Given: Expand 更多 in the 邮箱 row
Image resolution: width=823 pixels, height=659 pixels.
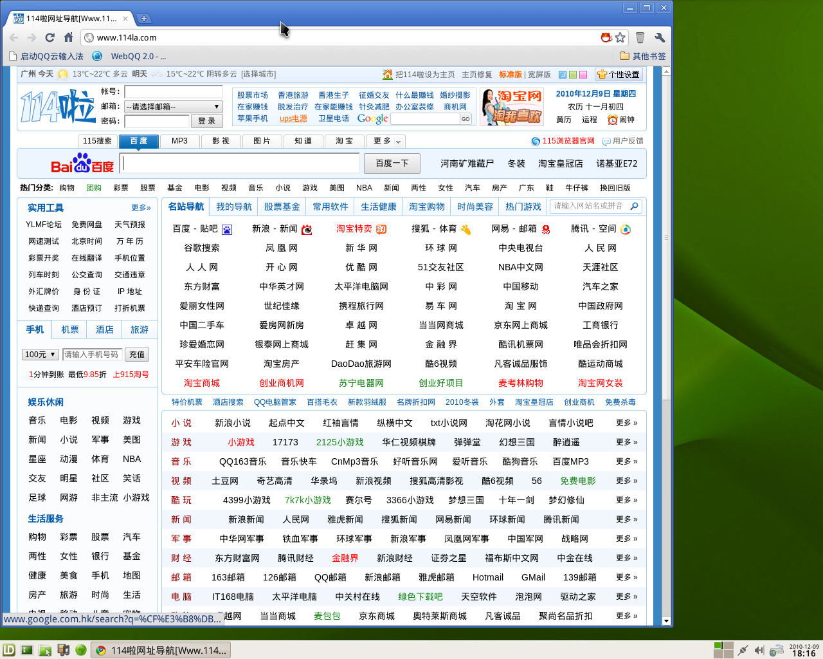Looking at the screenshot, I should (x=626, y=577).
